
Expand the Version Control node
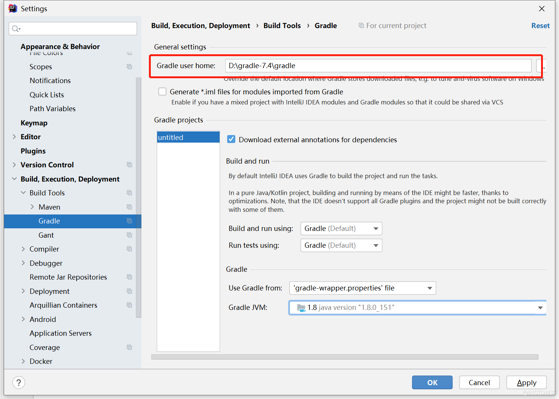[x=14, y=165]
